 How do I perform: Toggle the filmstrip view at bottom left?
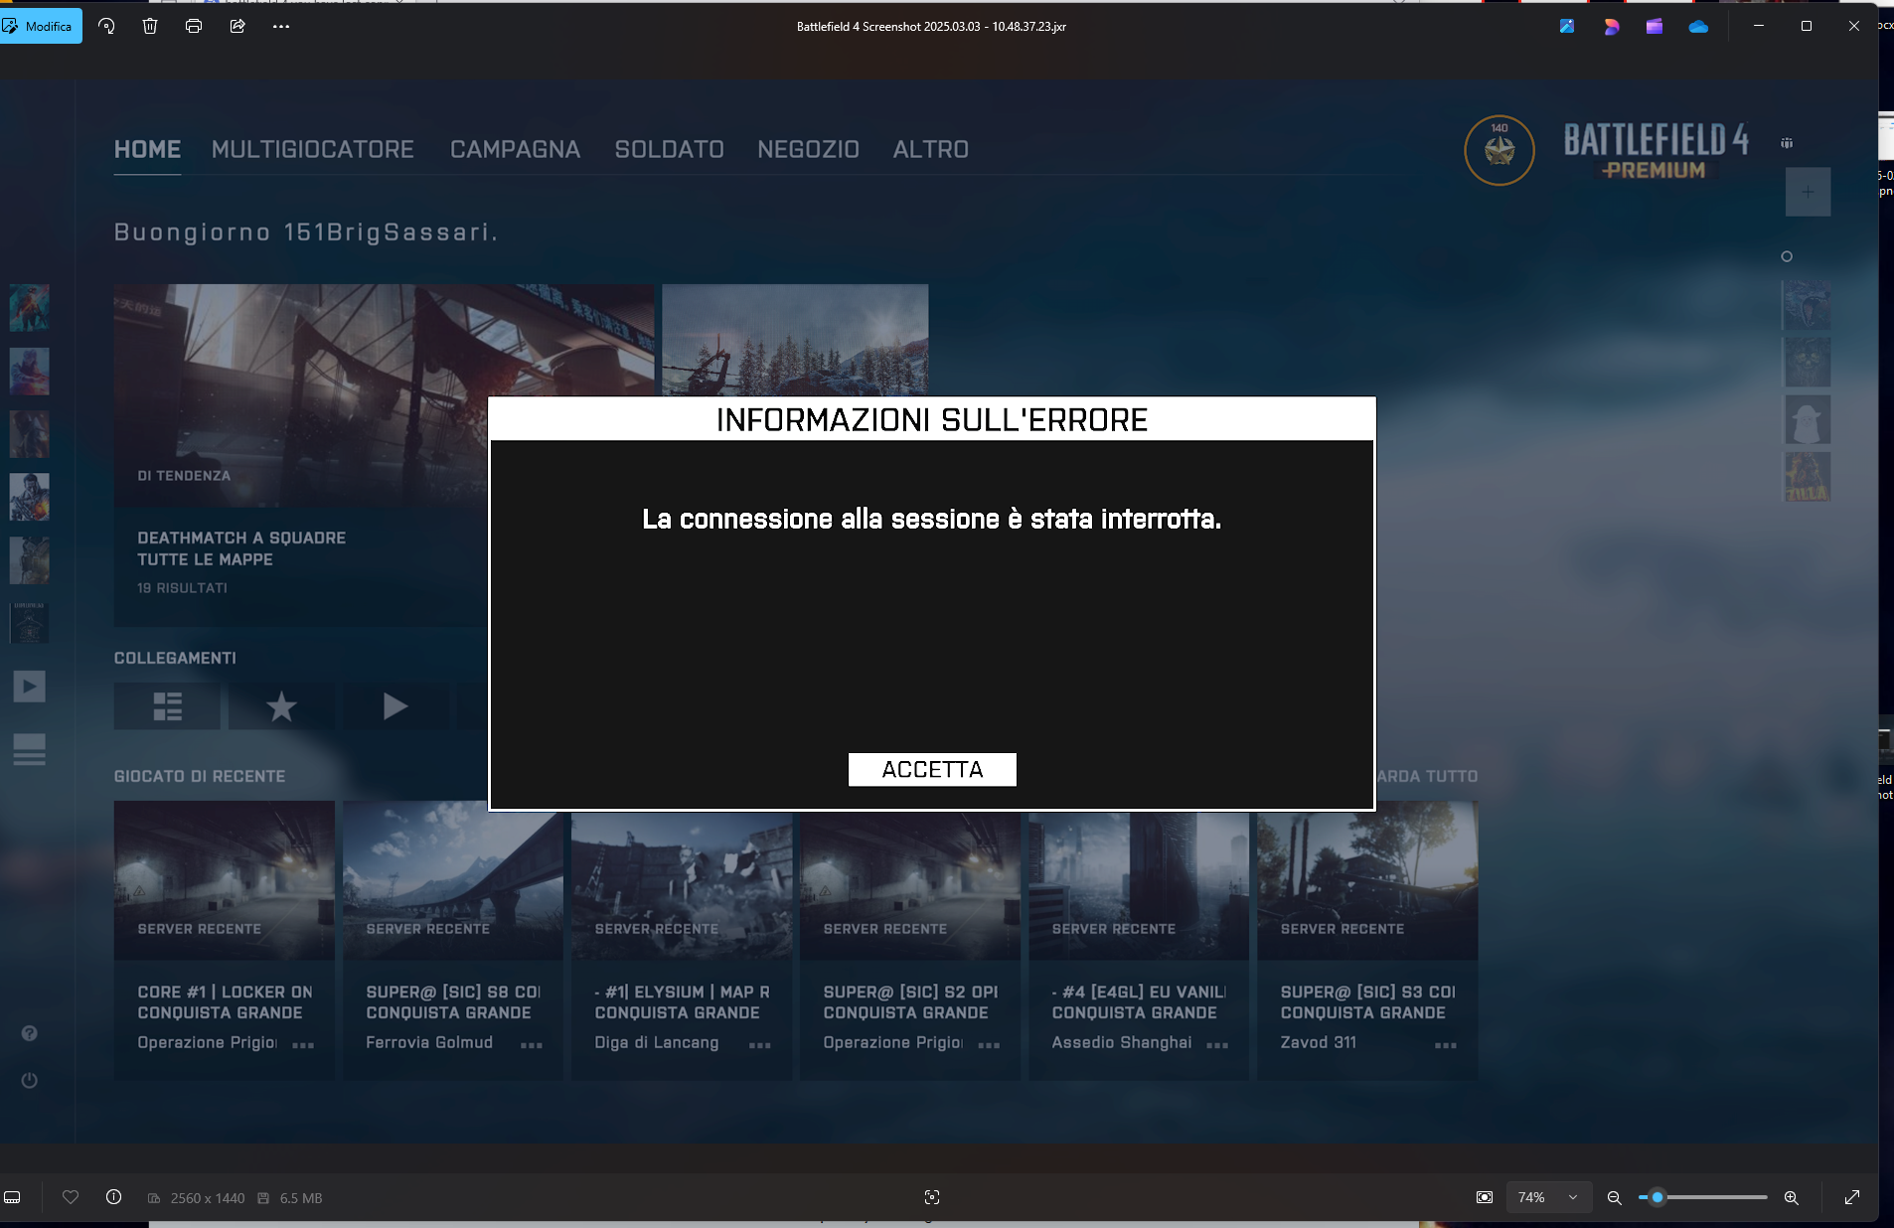(x=13, y=1197)
